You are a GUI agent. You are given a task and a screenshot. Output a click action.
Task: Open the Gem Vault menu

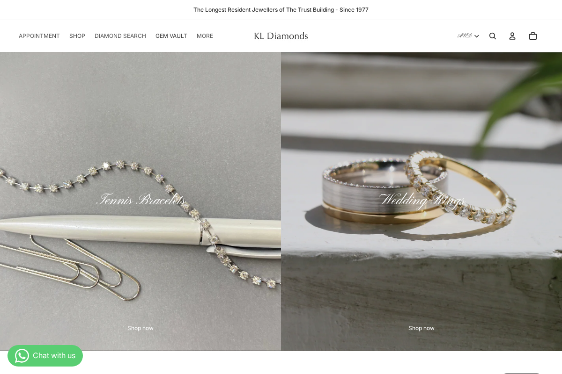coord(171,36)
